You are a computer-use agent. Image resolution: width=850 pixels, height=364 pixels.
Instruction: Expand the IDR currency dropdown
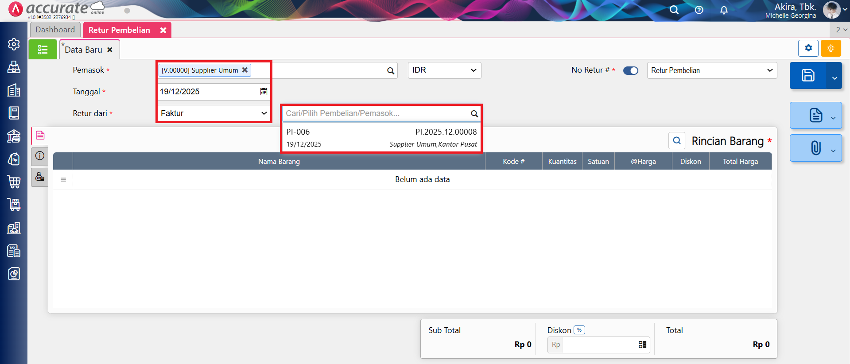click(x=444, y=70)
